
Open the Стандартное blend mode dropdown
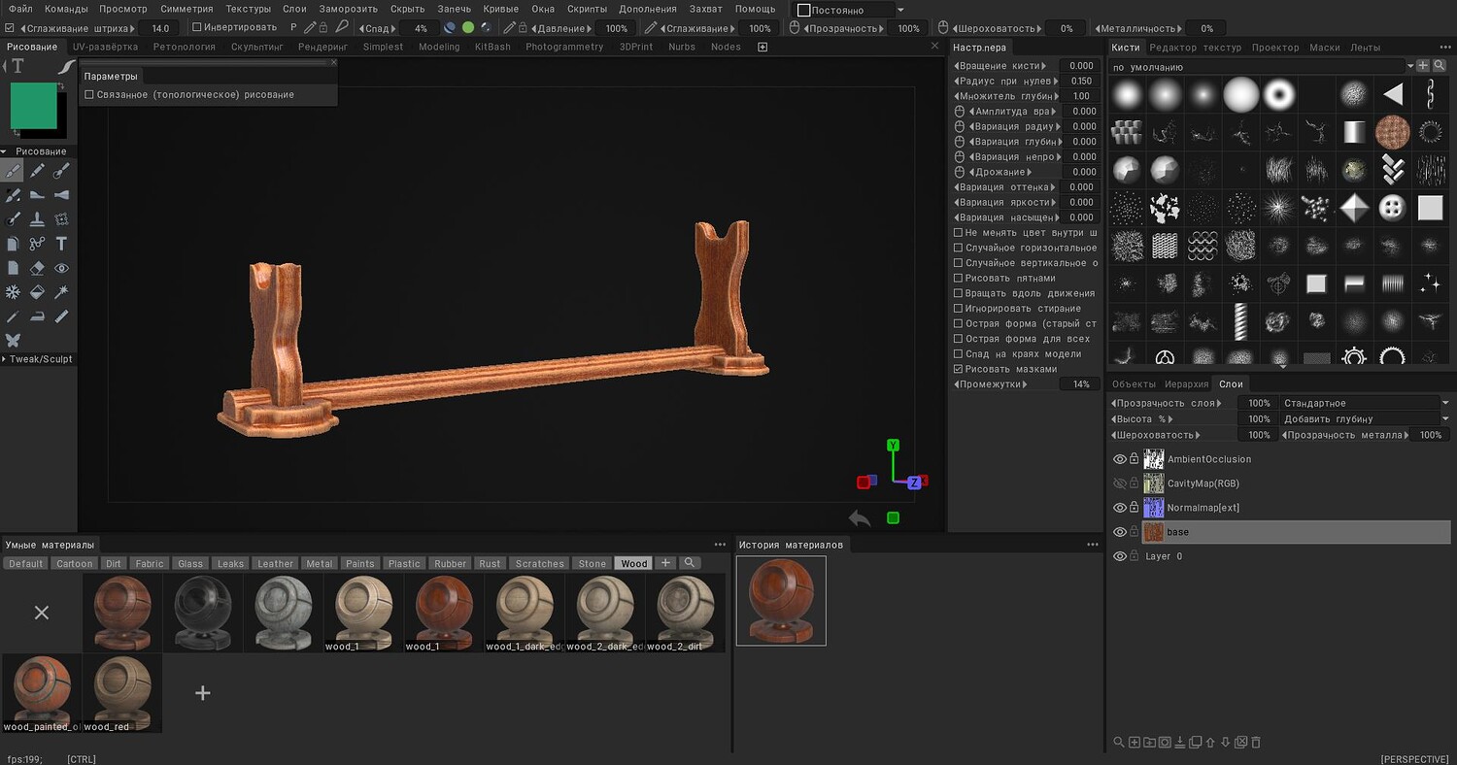tap(1366, 403)
